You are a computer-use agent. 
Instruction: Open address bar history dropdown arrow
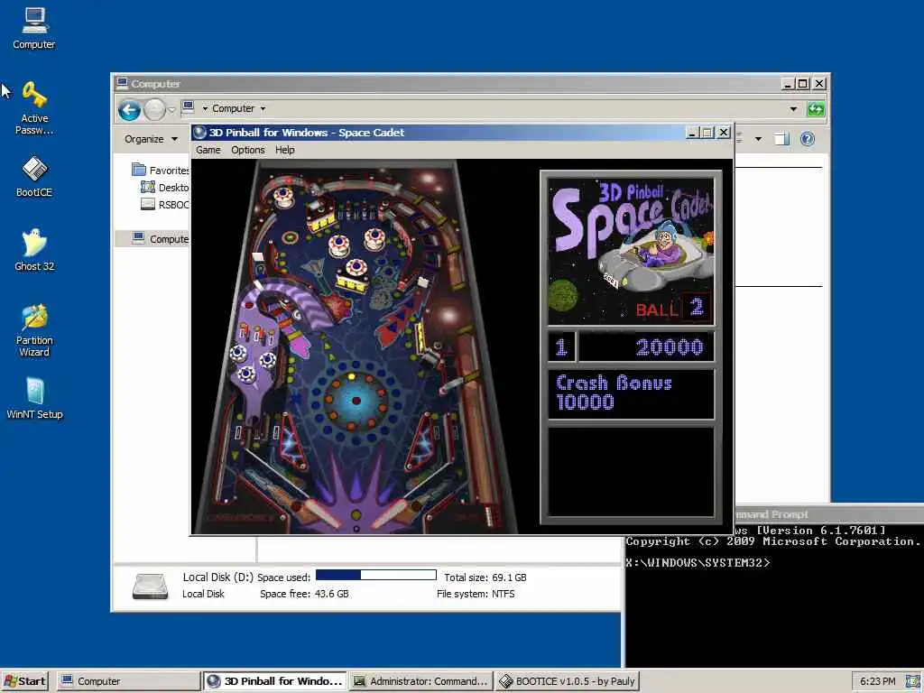click(793, 109)
